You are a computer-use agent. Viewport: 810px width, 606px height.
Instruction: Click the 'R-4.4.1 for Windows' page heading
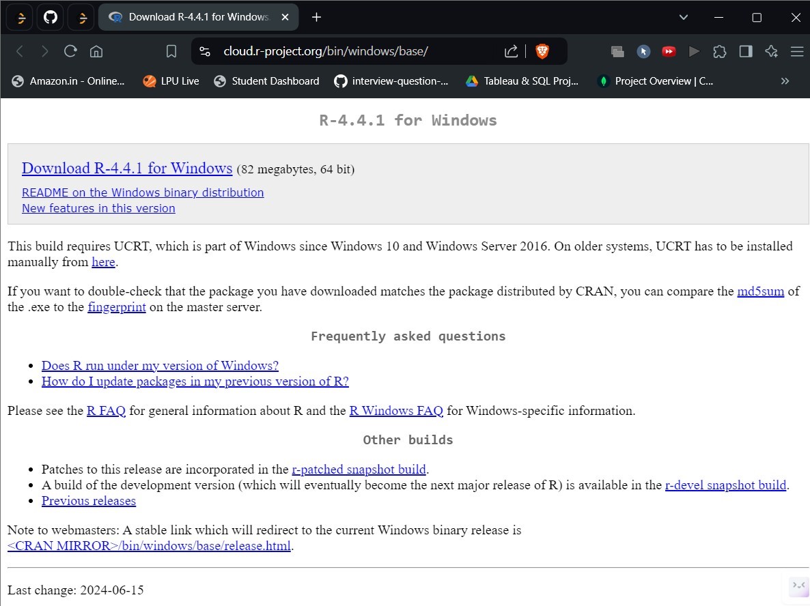408,120
